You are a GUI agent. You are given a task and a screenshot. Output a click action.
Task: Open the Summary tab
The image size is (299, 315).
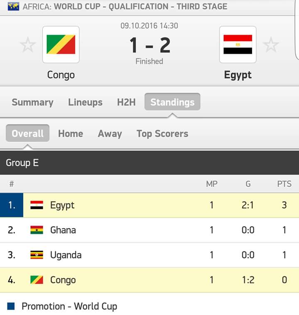pyautogui.click(x=32, y=102)
